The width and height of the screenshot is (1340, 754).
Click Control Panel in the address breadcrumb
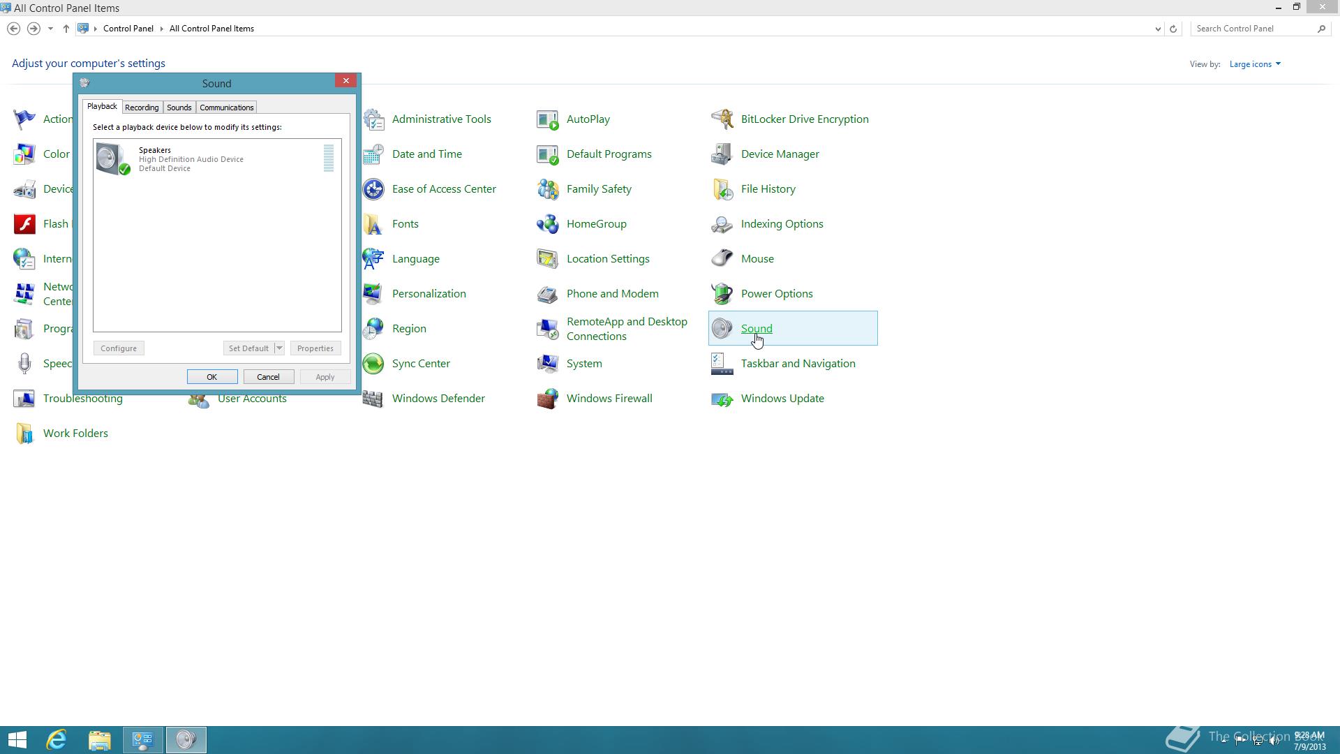click(x=128, y=29)
